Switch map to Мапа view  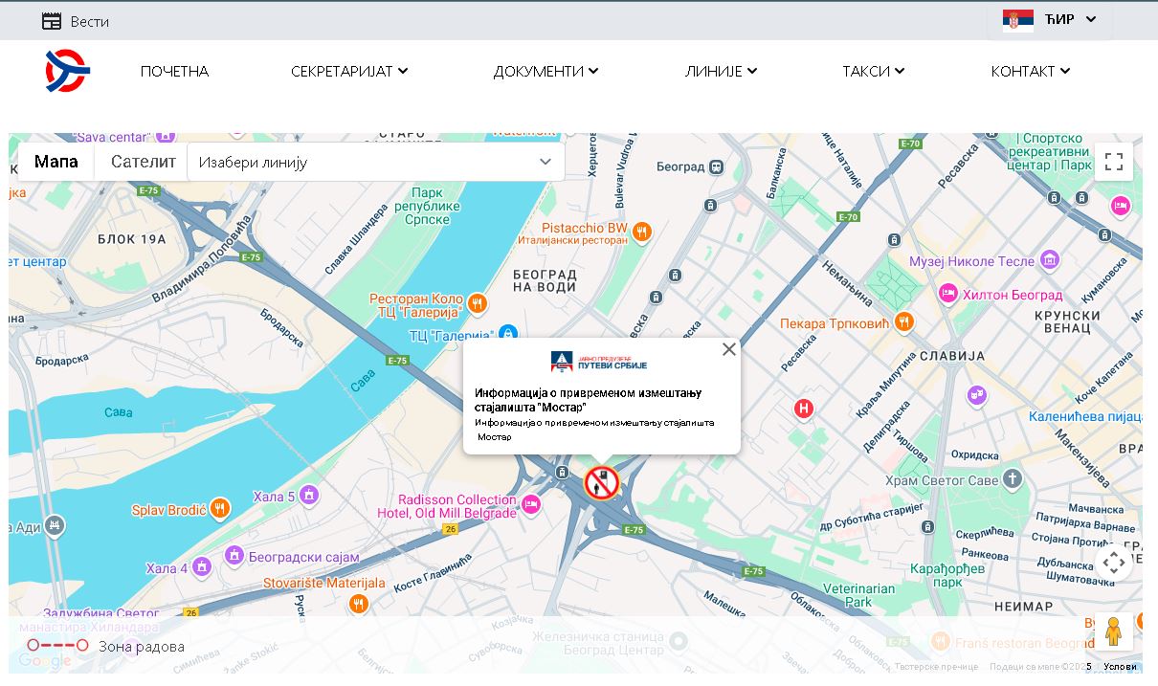[x=56, y=162]
